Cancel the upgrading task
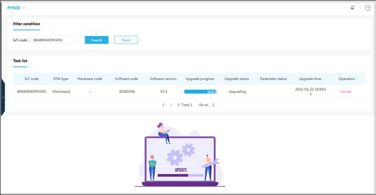The width and height of the screenshot is (376, 195). [345, 91]
